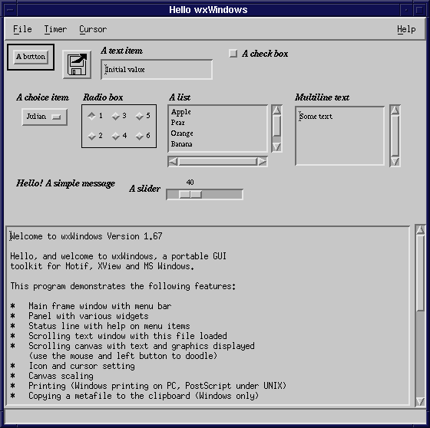This screenshot has width=430, height=428.
Task: Click the list's scroll up arrow
Action: (276, 110)
